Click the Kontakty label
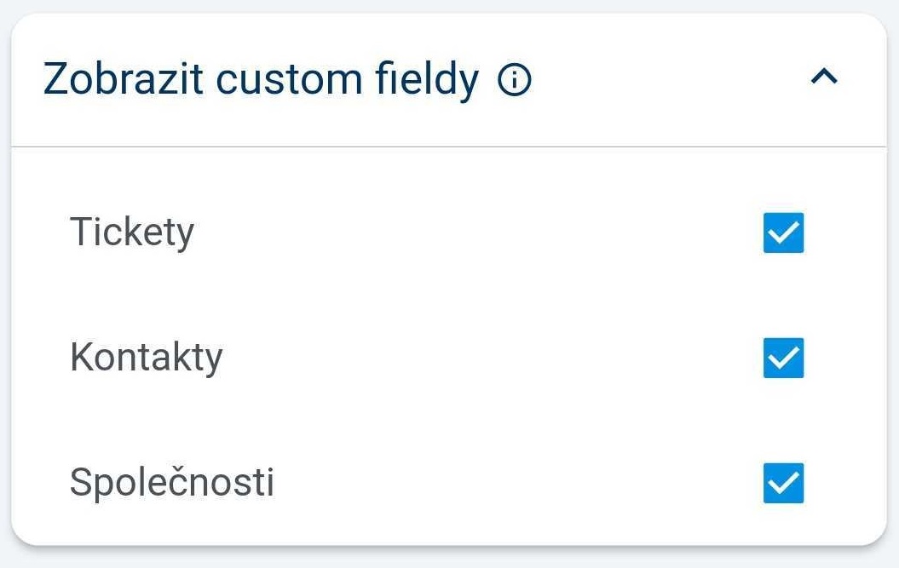 coord(146,358)
